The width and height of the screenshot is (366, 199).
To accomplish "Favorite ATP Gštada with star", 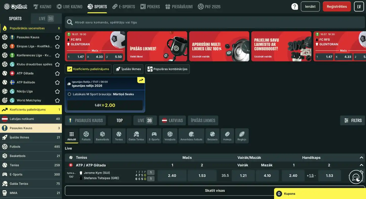I will click(x=57, y=73).
